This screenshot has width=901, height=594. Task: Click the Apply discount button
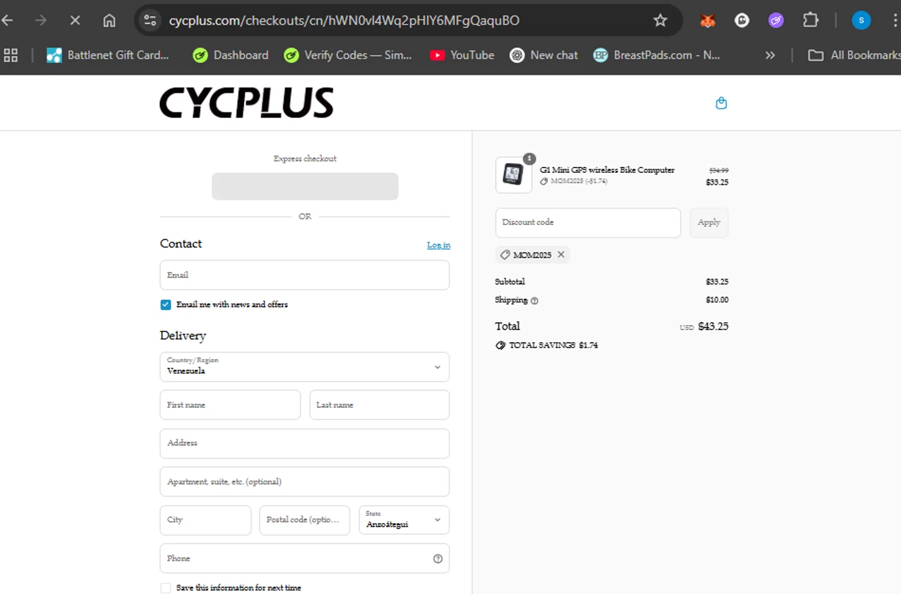[x=709, y=223]
